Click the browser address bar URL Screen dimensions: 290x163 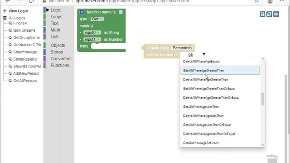click(x=132, y=1)
